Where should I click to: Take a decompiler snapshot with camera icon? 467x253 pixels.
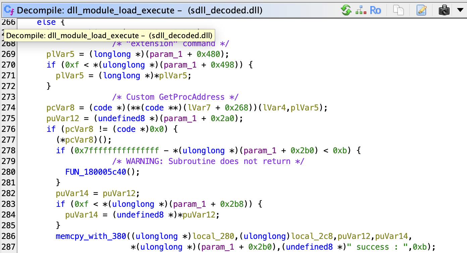coord(444,10)
